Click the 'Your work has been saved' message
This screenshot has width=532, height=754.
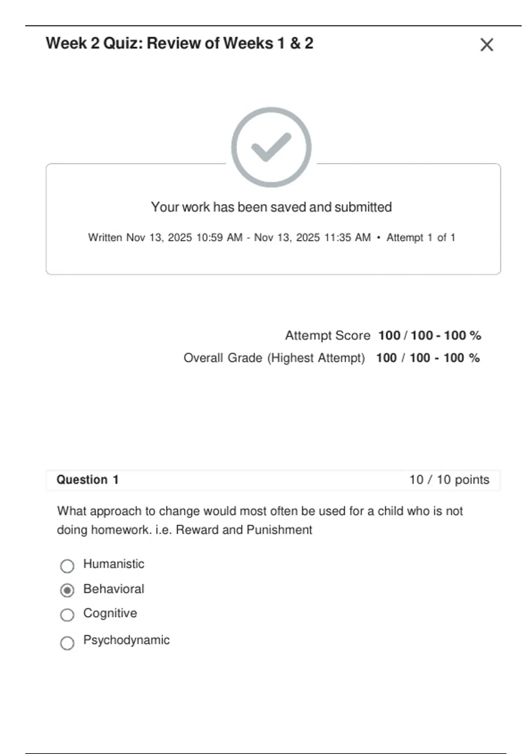pos(271,207)
